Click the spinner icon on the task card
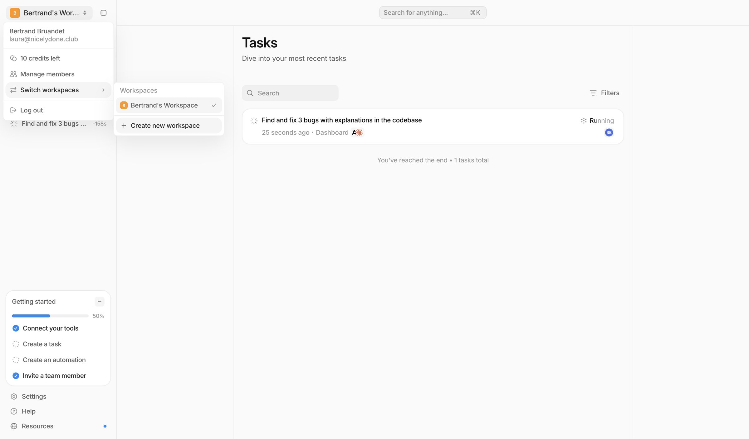This screenshot has width=749, height=439. pos(254,121)
